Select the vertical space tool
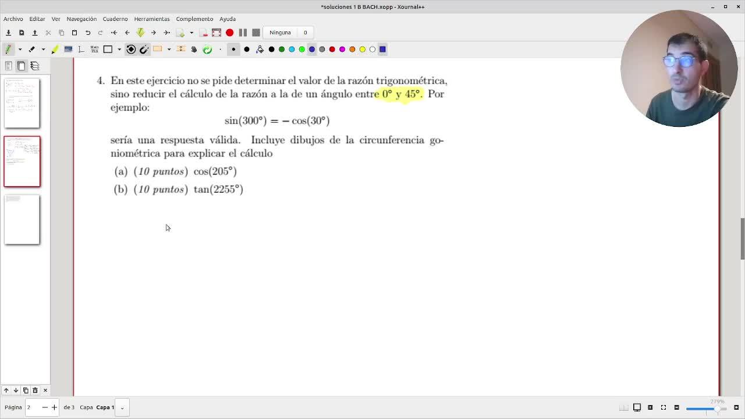The image size is (745, 419). 181,49
